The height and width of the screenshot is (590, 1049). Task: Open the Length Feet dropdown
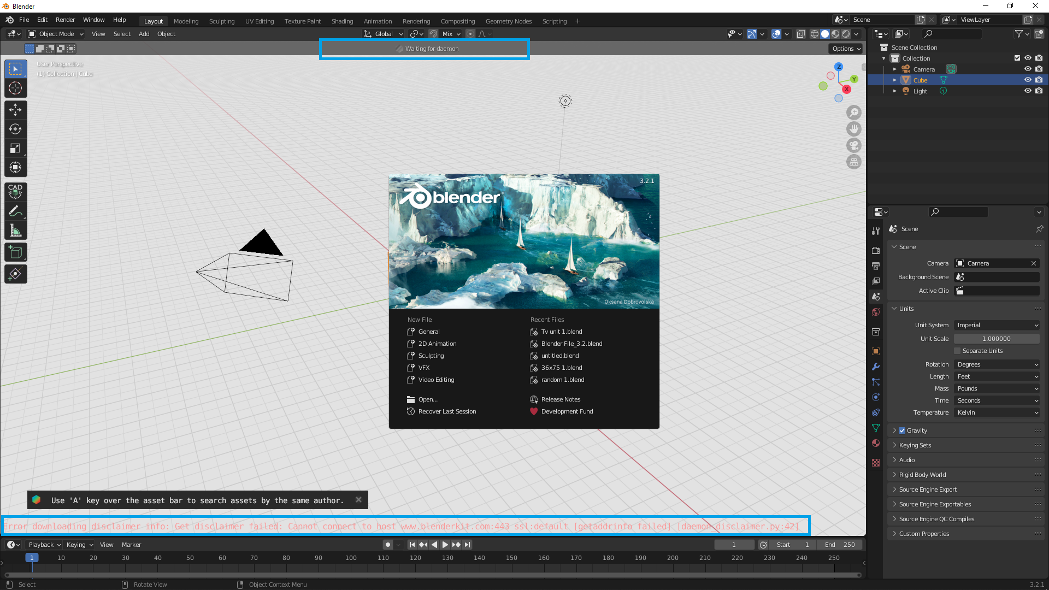pos(997,376)
